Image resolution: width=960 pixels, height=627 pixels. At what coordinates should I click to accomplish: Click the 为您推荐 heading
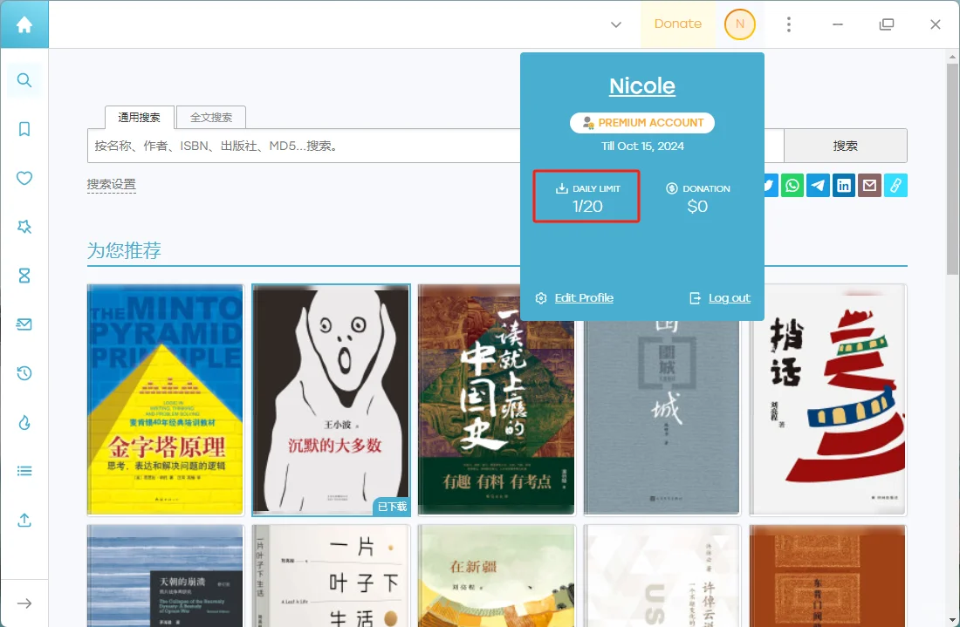pos(124,250)
